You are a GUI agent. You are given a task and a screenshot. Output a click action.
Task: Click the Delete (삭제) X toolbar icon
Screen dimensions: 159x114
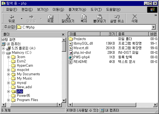point(135,17)
